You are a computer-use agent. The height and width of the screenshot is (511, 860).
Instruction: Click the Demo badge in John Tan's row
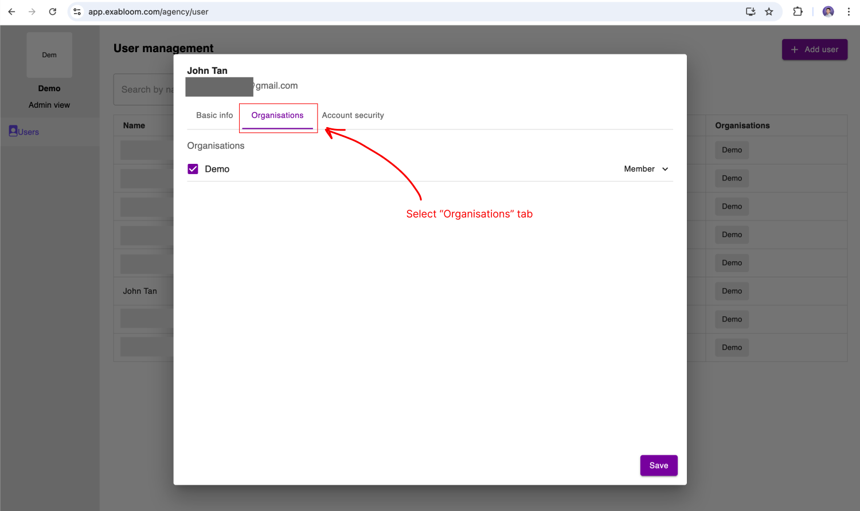732,290
